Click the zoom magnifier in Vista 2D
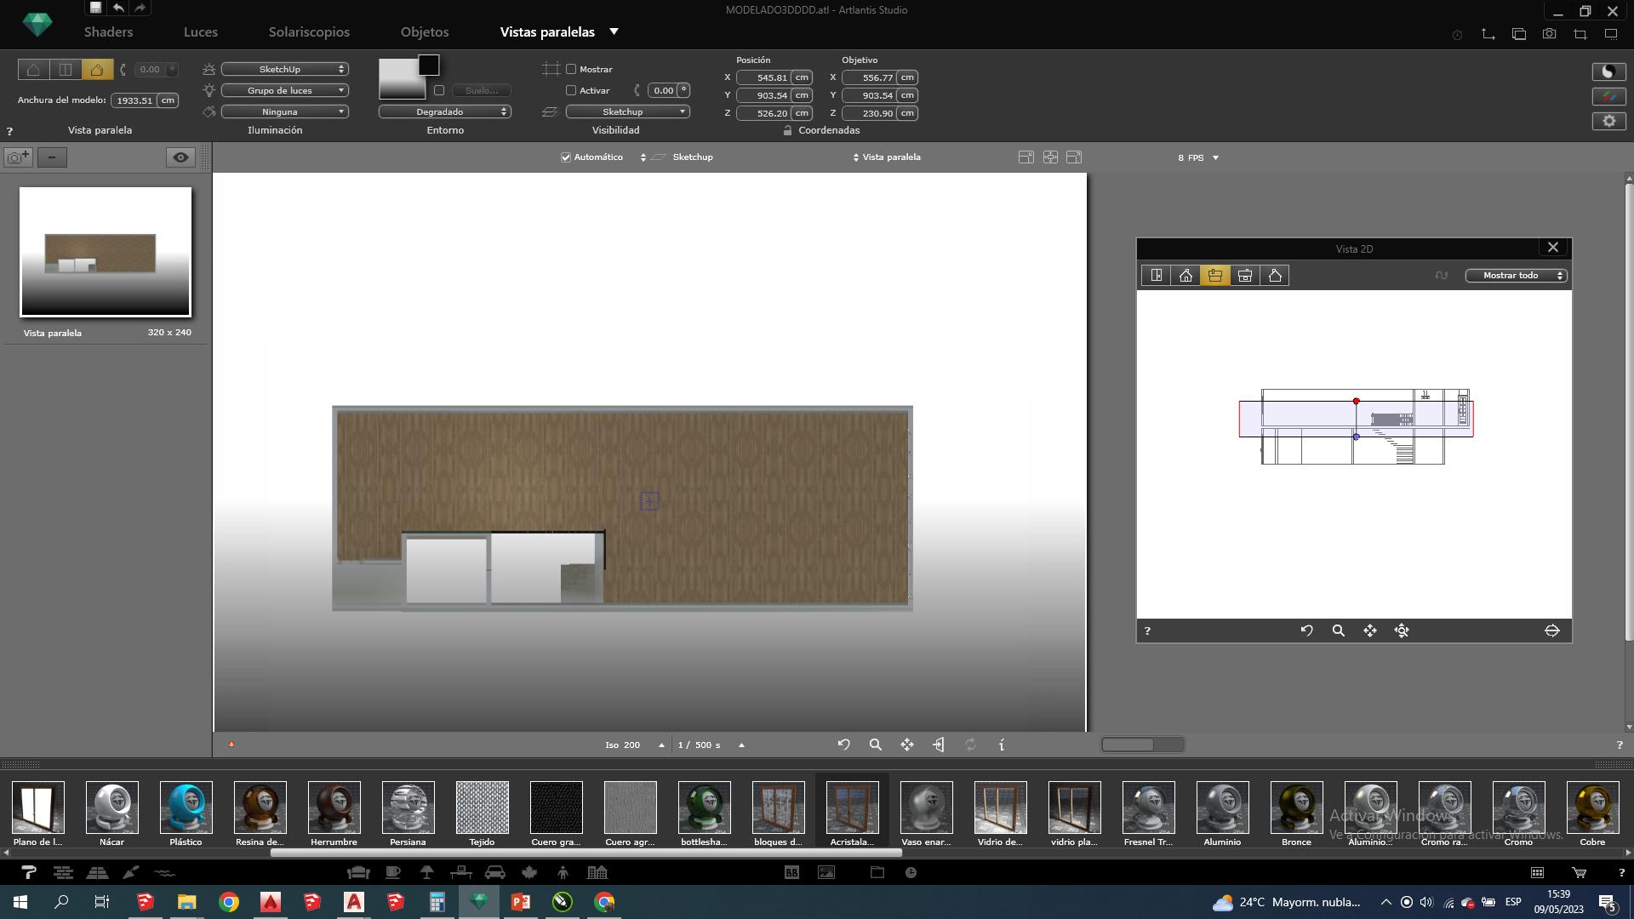The width and height of the screenshot is (1634, 919). (x=1338, y=631)
